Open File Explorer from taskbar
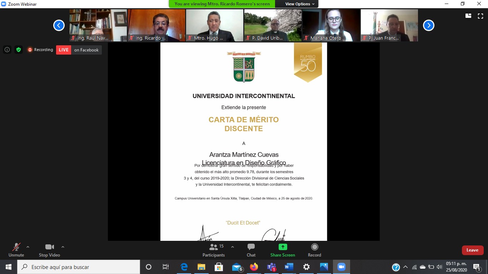Screen dimensions: 488x274 coord(201,267)
